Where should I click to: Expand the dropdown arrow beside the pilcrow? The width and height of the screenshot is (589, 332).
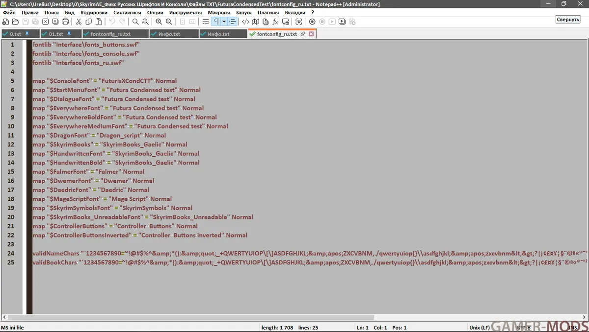[x=224, y=22]
